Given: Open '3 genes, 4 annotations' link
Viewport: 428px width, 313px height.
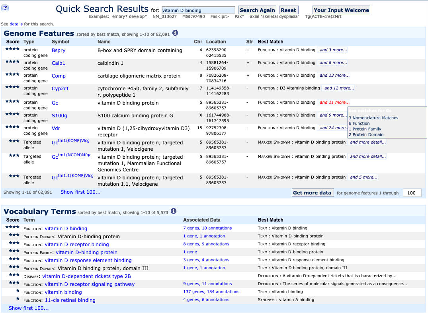Looking at the screenshot, I should [206, 260].
